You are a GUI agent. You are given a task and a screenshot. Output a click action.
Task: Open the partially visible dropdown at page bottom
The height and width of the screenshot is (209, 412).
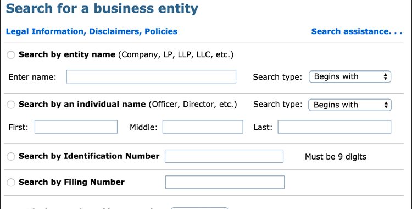click(200, 208)
